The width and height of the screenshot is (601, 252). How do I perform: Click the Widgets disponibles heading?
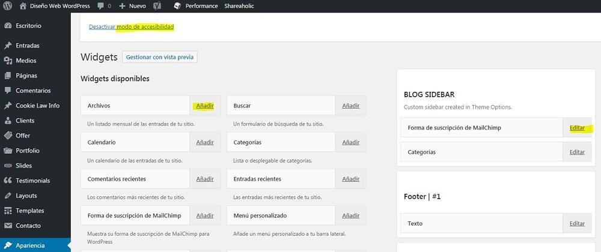[x=115, y=79]
